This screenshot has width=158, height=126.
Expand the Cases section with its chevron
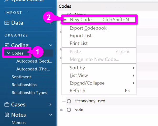tap(50, 105)
